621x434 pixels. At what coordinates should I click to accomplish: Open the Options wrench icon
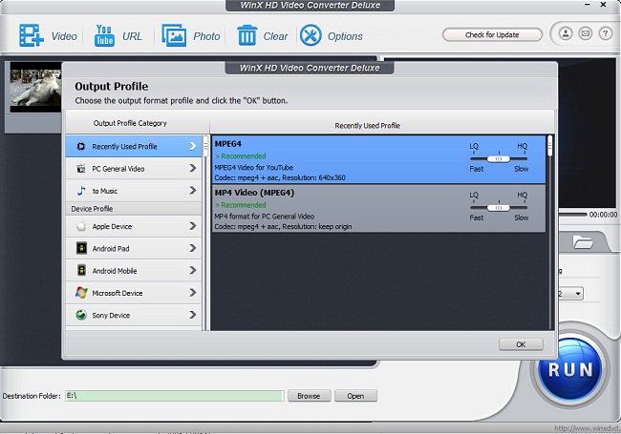coord(310,35)
